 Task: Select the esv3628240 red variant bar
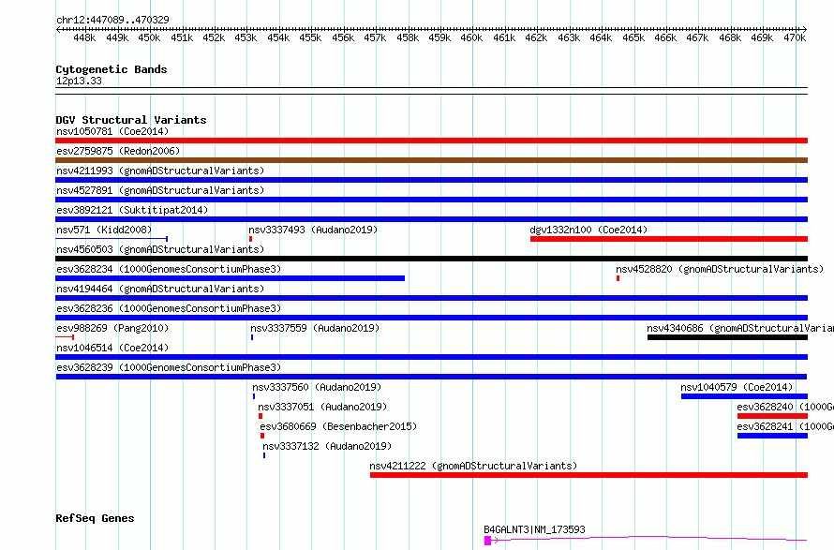tap(772, 416)
